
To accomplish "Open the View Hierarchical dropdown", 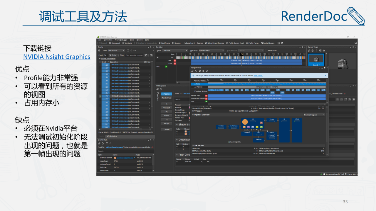I will [x=117, y=51].
